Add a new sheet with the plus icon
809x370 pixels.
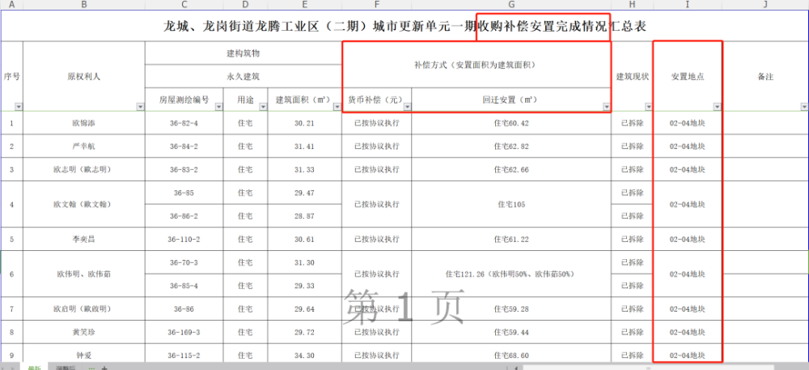(x=104, y=368)
